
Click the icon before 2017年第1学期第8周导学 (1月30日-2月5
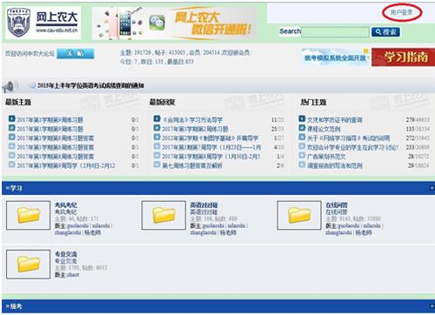(157, 155)
